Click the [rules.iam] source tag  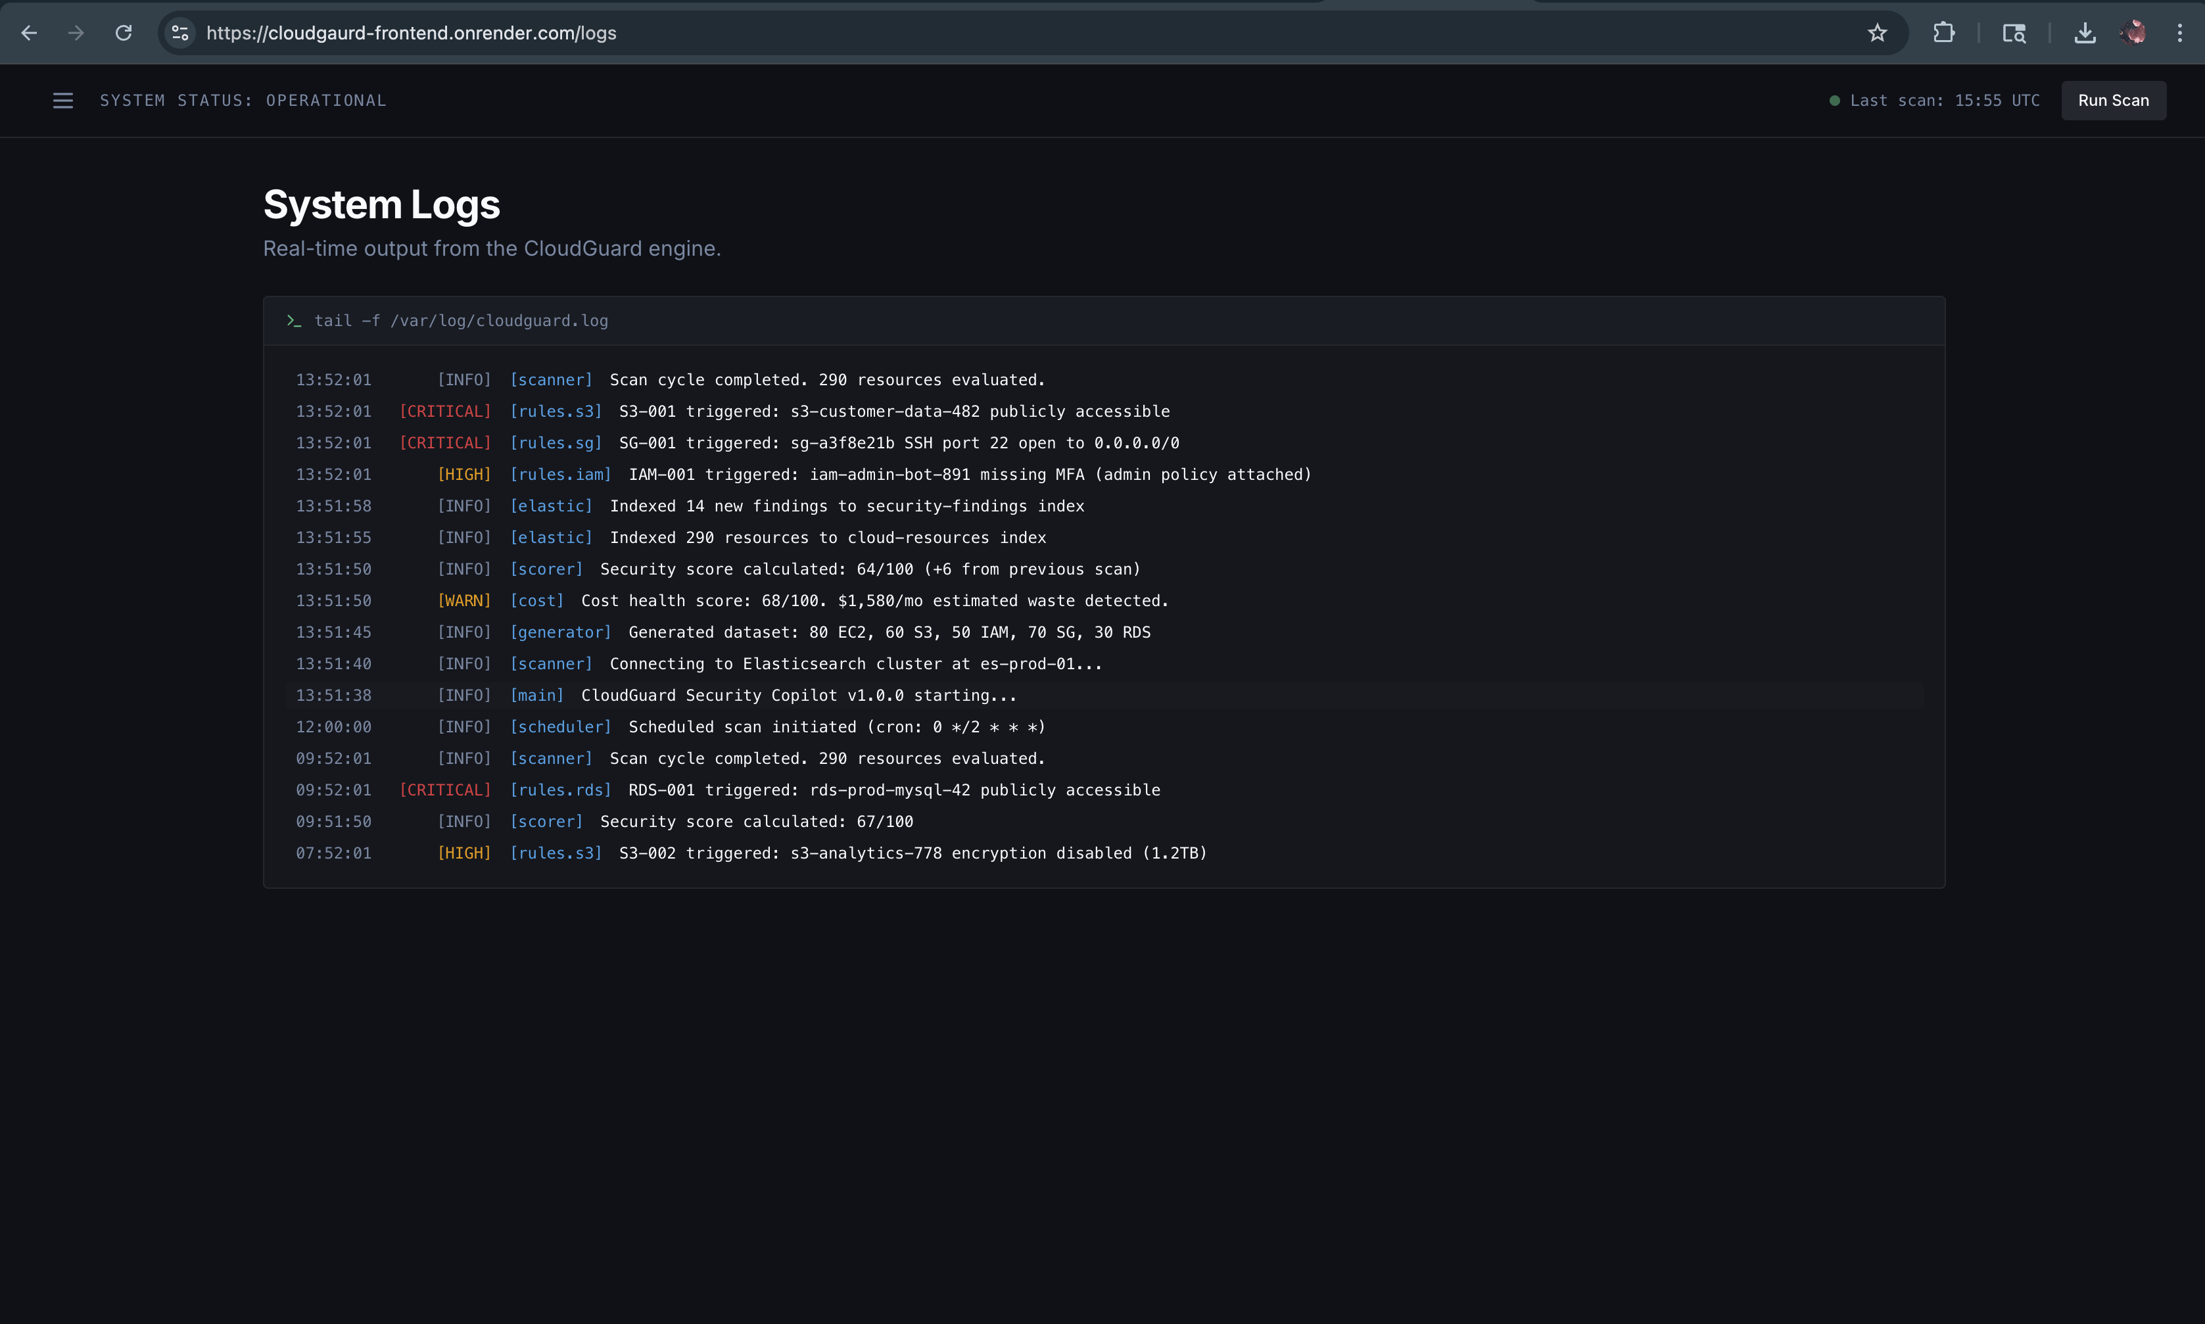point(560,475)
